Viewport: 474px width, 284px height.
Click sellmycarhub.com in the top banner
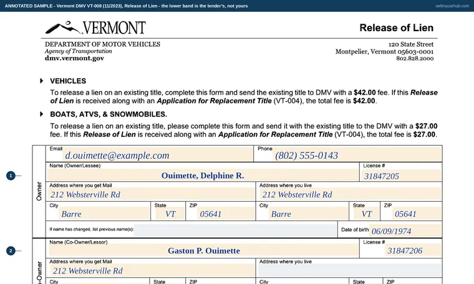[452, 6]
